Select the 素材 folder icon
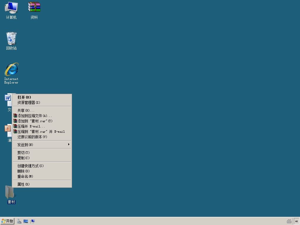 11,195
